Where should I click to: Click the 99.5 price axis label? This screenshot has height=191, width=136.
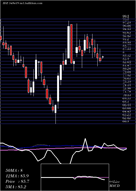[x=126, y=16]
